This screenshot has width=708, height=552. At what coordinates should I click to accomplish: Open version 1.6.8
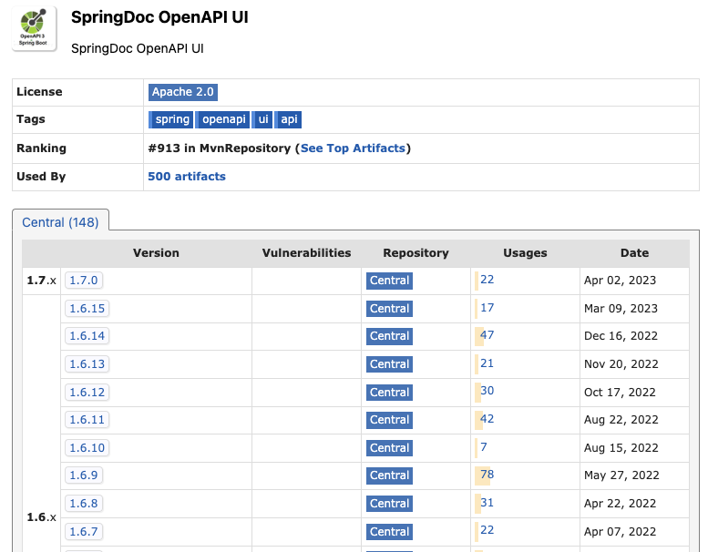[84, 504]
